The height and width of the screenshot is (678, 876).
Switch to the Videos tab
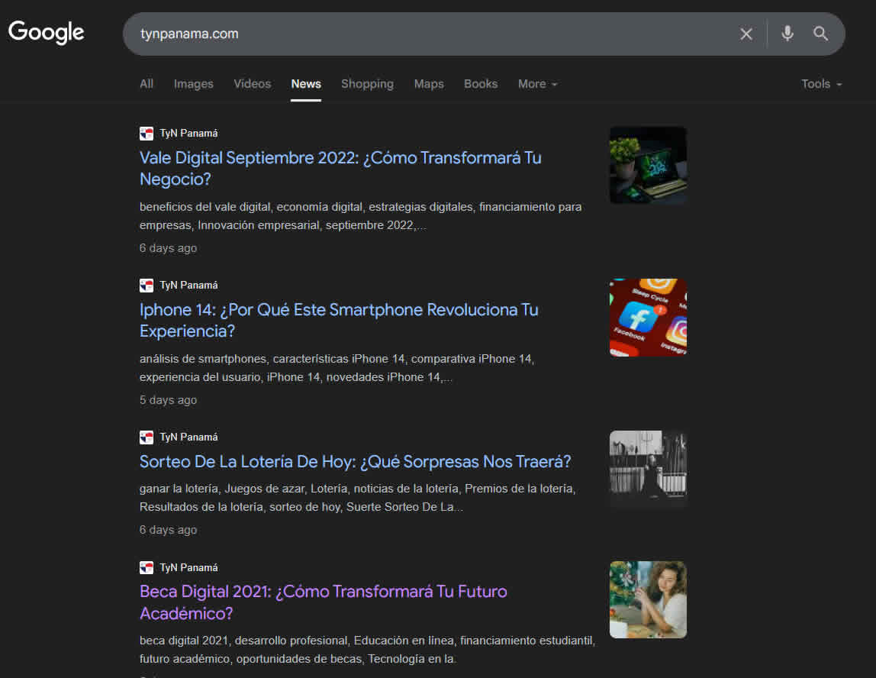(x=252, y=84)
